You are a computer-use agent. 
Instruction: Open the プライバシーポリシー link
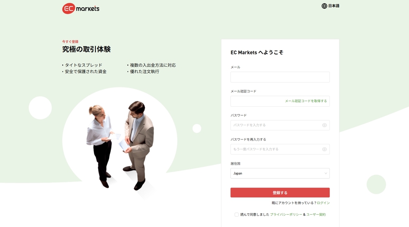point(286,214)
